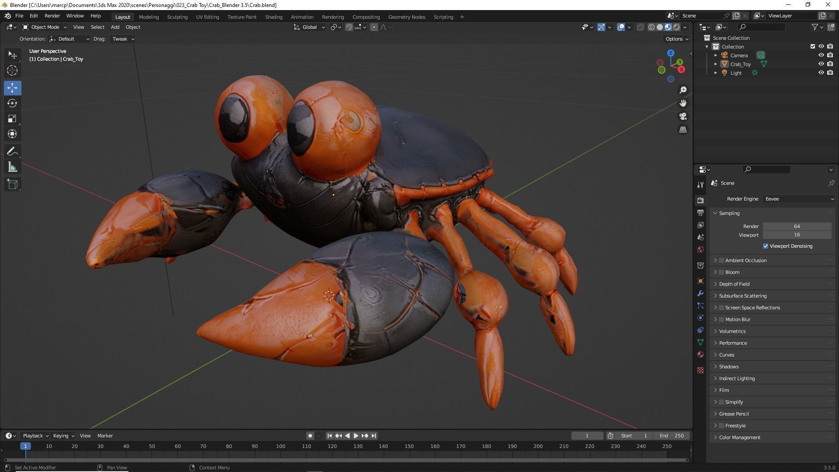Click the viewport Options button
839x472 pixels.
tap(676, 39)
